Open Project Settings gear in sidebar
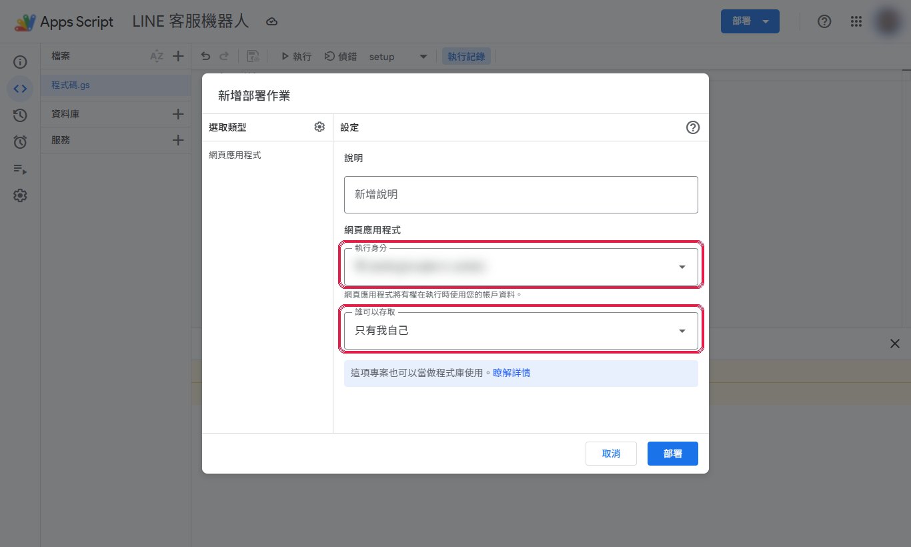 click(20, 195)
